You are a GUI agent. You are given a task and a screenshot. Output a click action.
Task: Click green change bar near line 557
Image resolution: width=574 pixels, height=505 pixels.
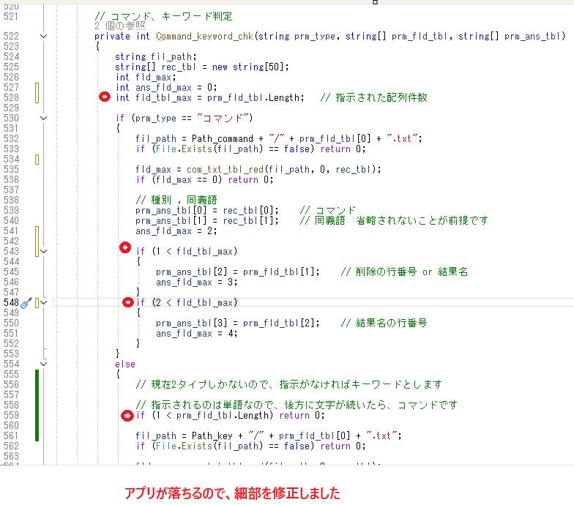tap(37, 405)
